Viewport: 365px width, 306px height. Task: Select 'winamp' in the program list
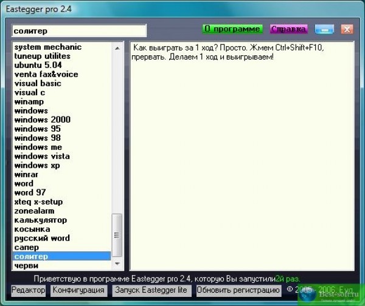pyautogui.click(x=29, y=102)
